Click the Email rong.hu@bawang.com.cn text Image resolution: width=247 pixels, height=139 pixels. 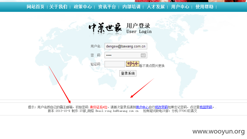point(117,111)
